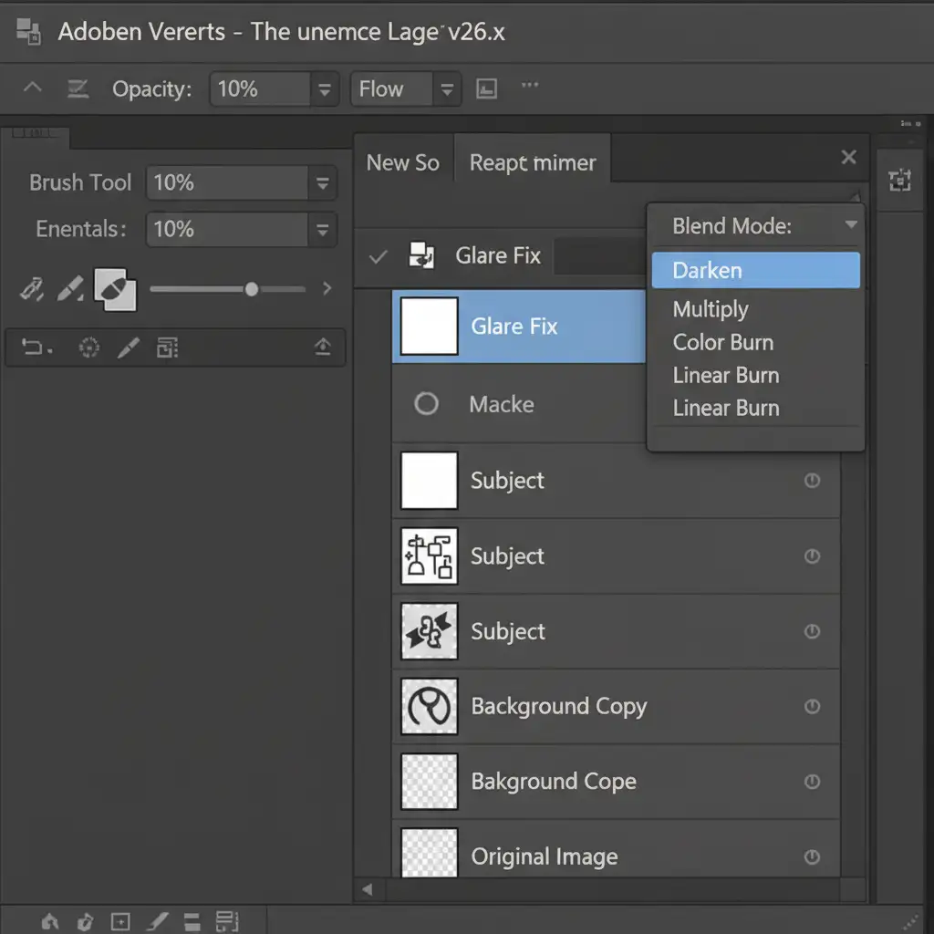Screen dimensions: 934x934
Task: Click the upload arrow icon in tool panel
Action: tap(322, 348)
